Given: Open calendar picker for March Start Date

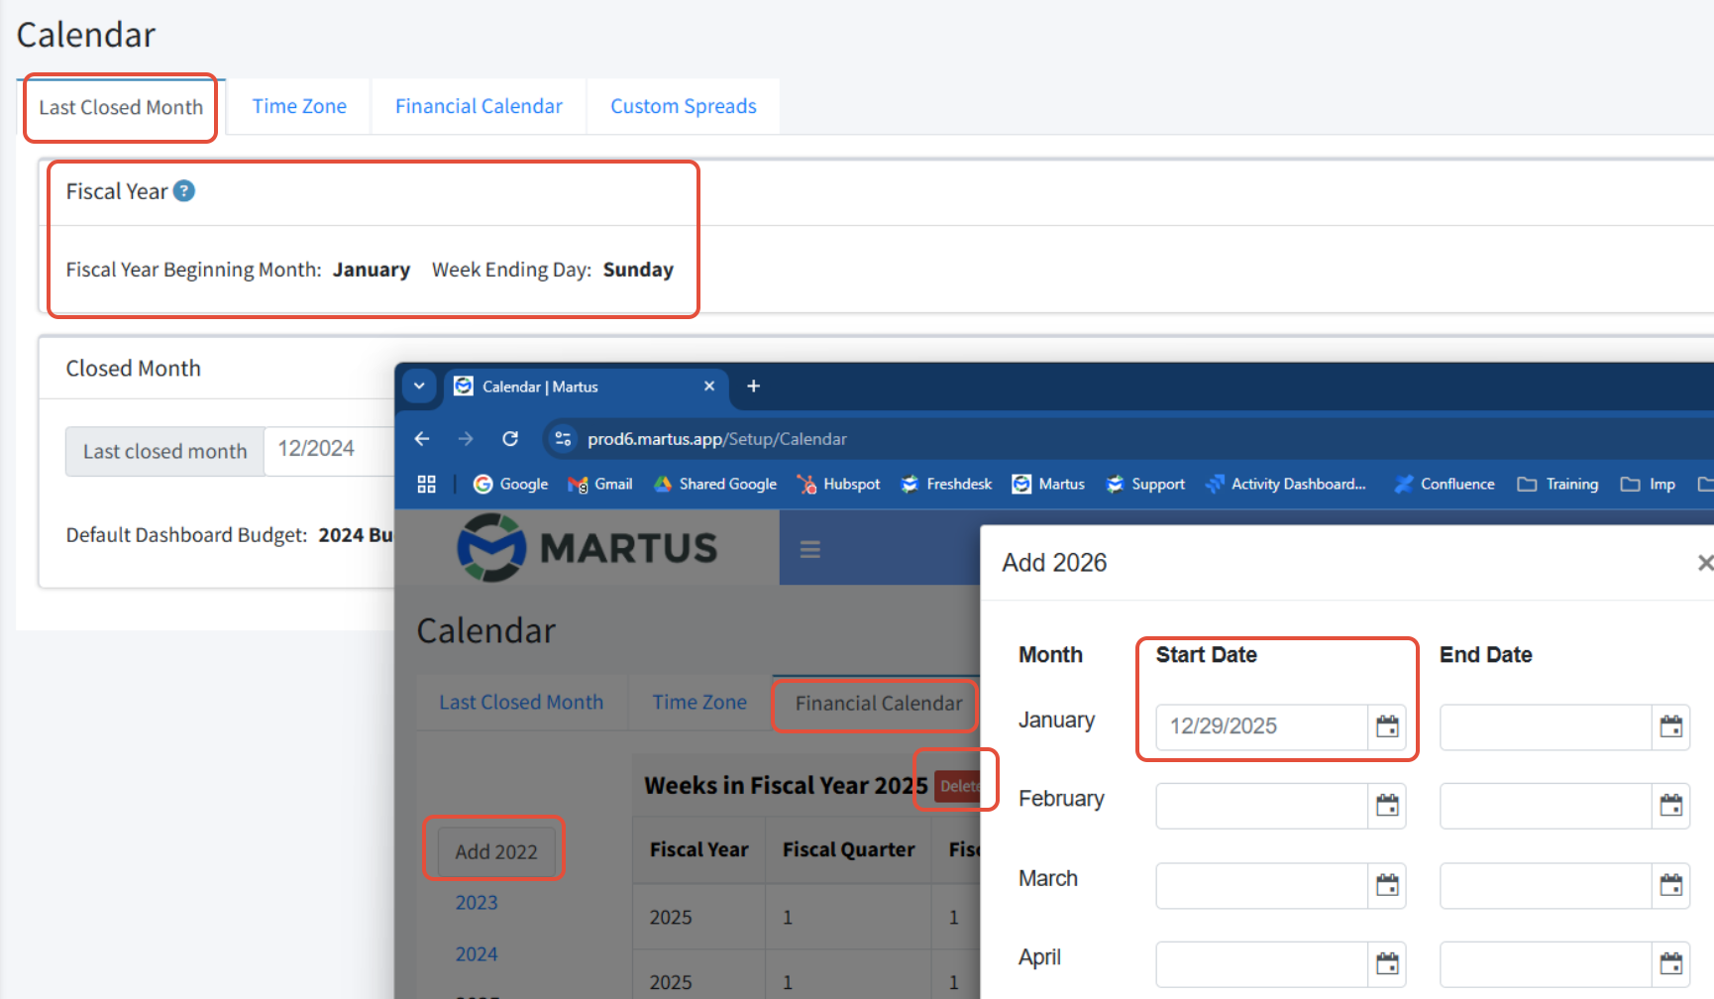Looking at the screenshot, I should (x=1387, y=884).
